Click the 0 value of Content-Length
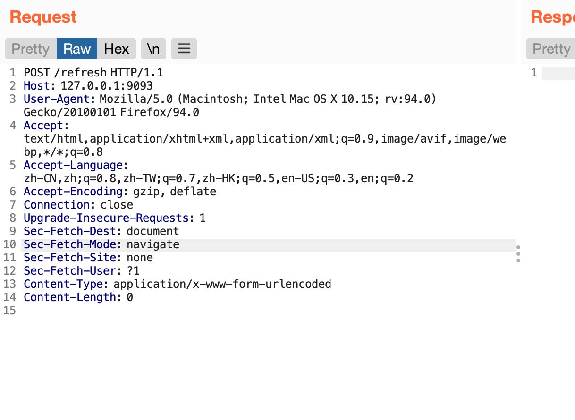This screenshot has width=575, height=420. 130,297
